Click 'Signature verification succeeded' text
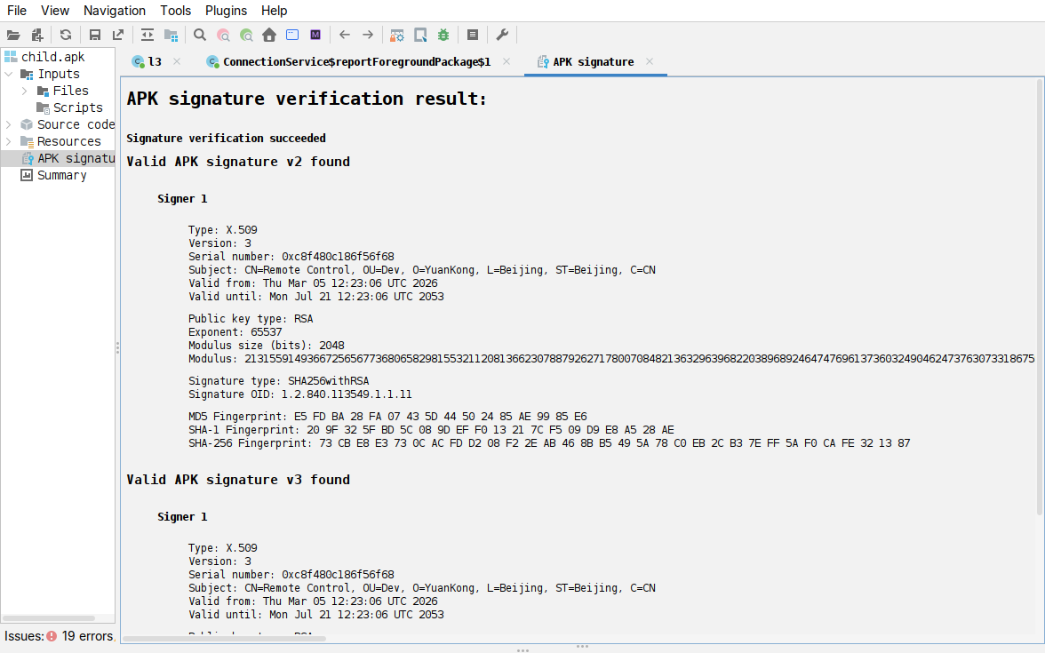 pyautogui.click(x=226, y=138)
